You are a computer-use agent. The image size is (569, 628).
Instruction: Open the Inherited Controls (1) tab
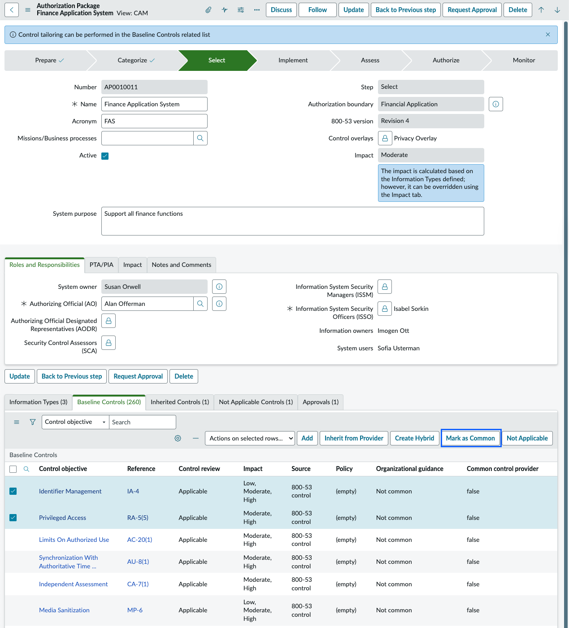(x=180, y=402)
